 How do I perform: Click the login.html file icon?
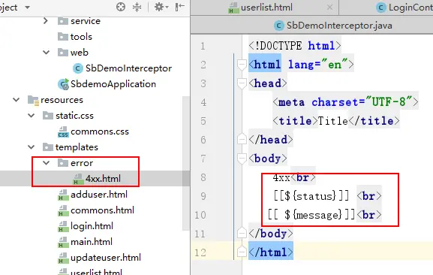point(63,226)
